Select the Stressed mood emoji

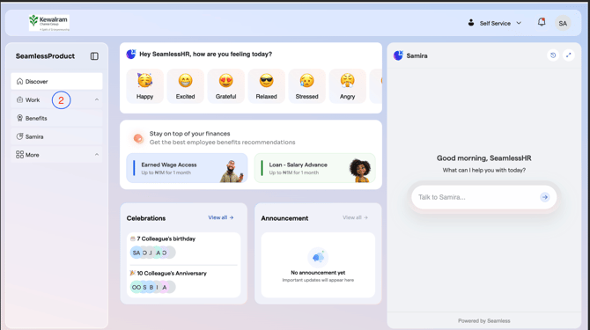[x=306, y=86]
